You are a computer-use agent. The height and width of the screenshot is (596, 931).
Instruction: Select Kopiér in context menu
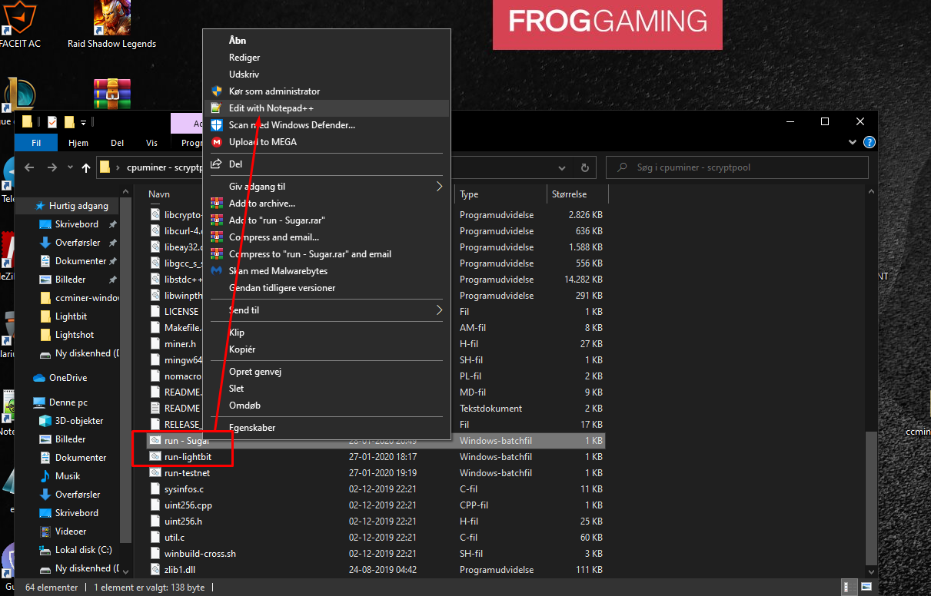[242, 349]
